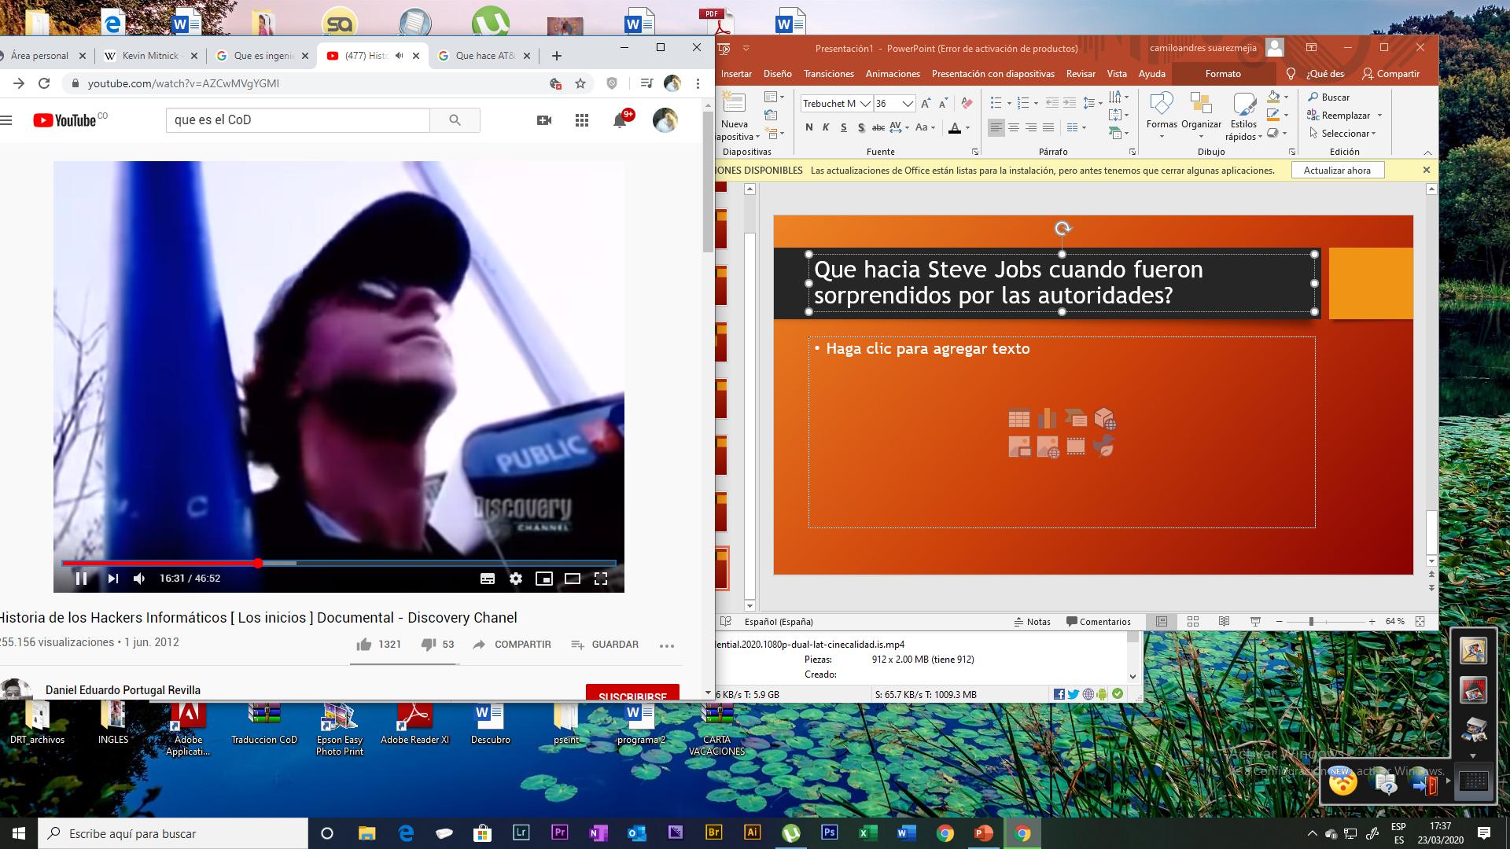
Task: Toggle italic K in PowerPoint
Action: coord(826,127)
